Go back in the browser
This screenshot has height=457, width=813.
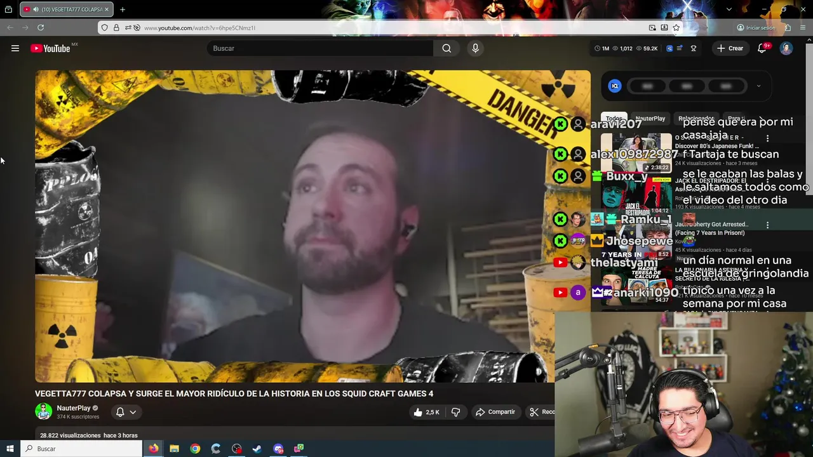10,27
